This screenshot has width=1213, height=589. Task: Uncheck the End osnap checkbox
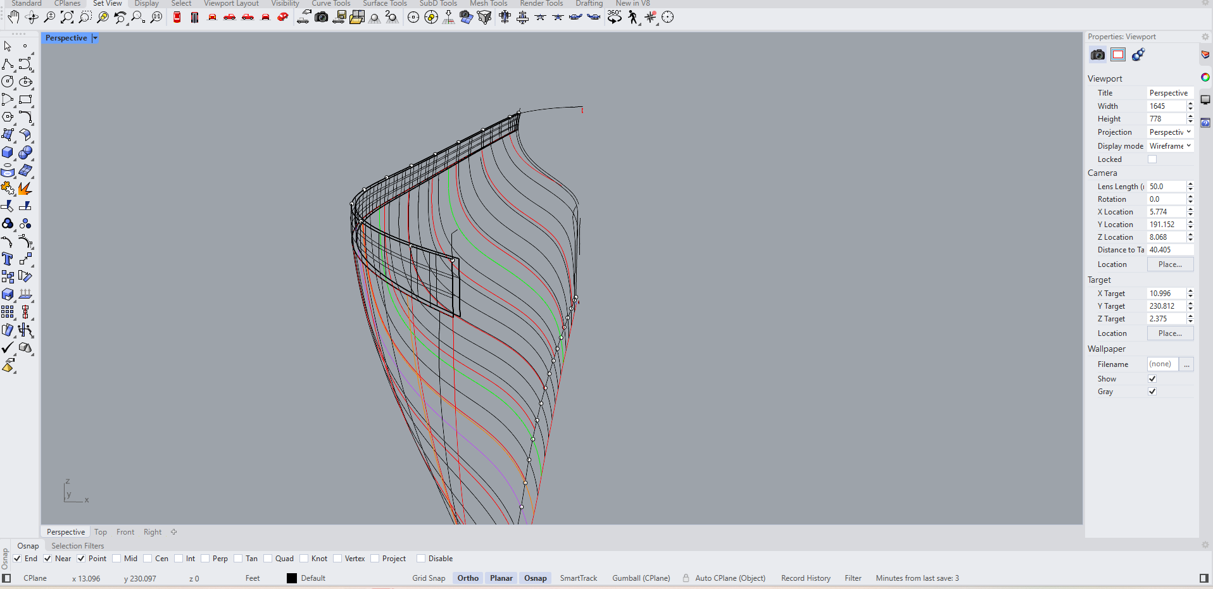click(17, 559)
